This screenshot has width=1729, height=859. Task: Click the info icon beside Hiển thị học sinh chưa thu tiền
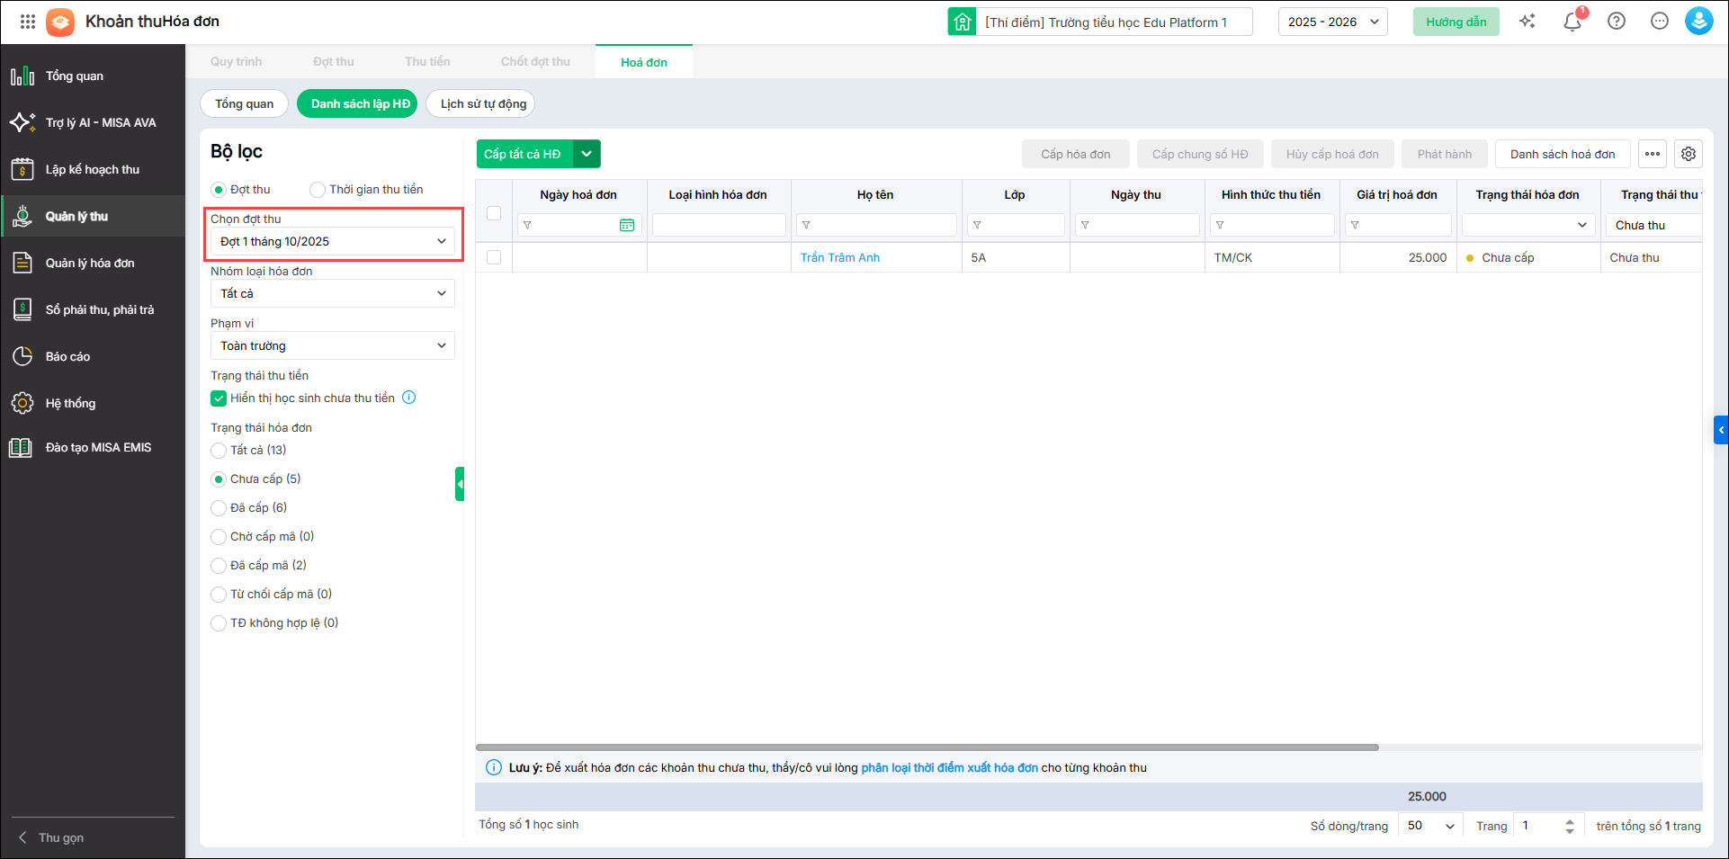coord(408,398)
